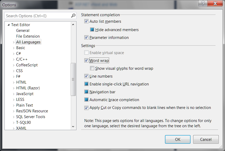Screen dimensions: 225x151
Task: Expand the C# language node
Action: 14,54
